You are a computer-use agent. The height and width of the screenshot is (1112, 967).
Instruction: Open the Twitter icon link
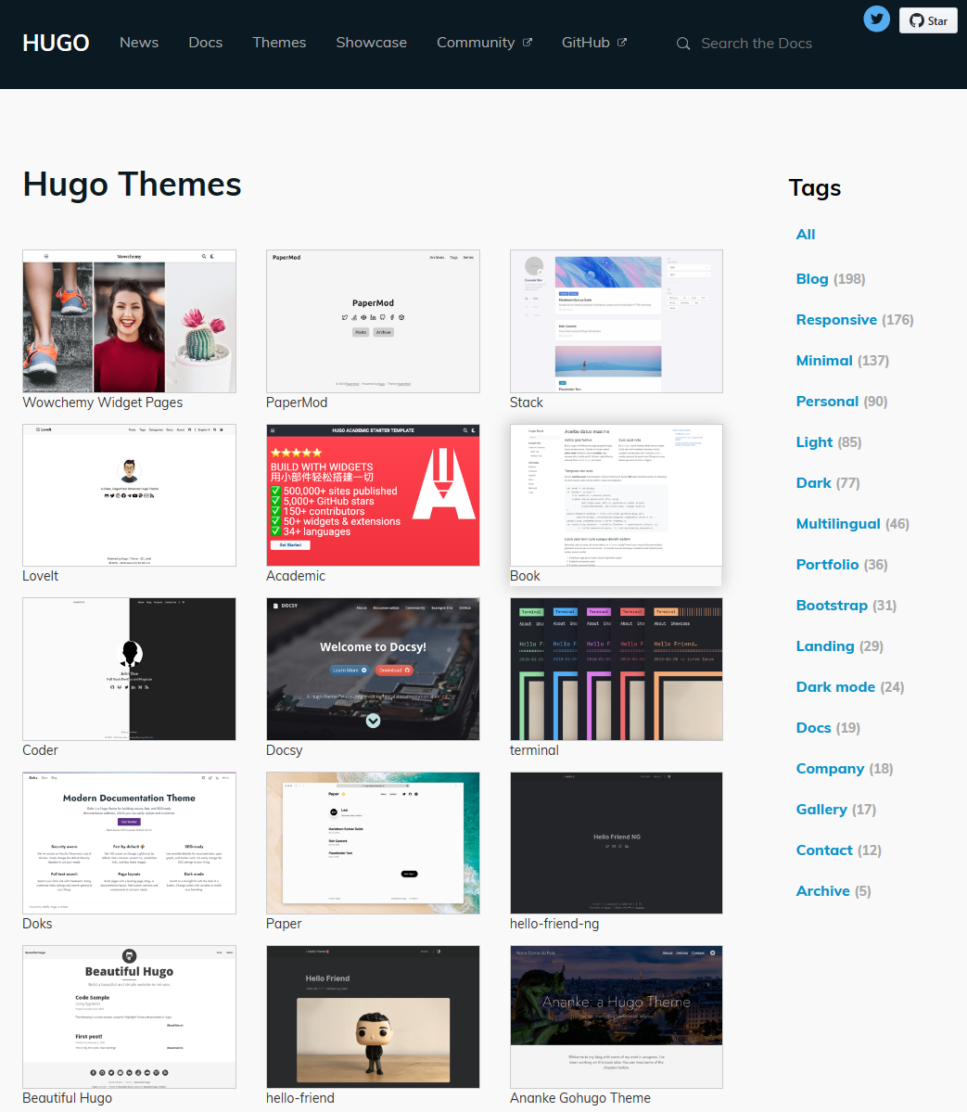pyautogui.click(x=876, y=19)
